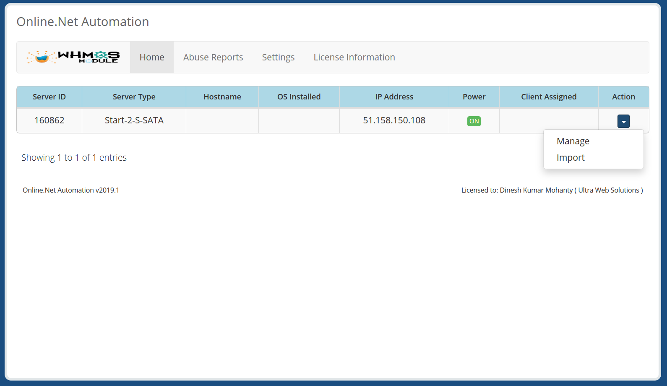Sort by Power column header
This screenshot has width=667, height=386.
click(x=474, y=97)
